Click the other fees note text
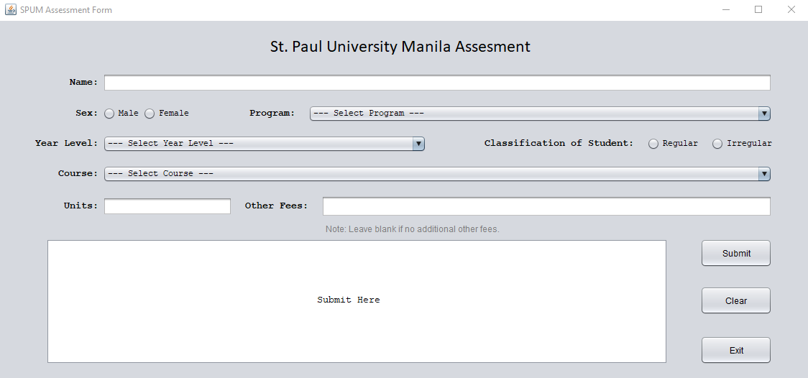The width and height of the screenshot is (808, 378). (x=412, y=229)
